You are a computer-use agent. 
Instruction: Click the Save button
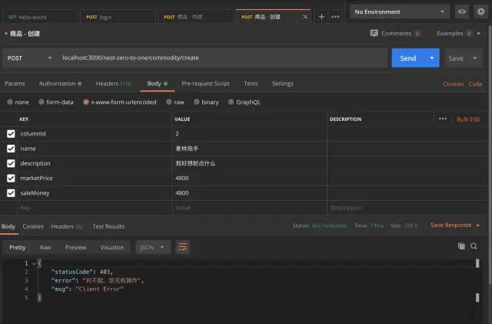coord(456,58)
